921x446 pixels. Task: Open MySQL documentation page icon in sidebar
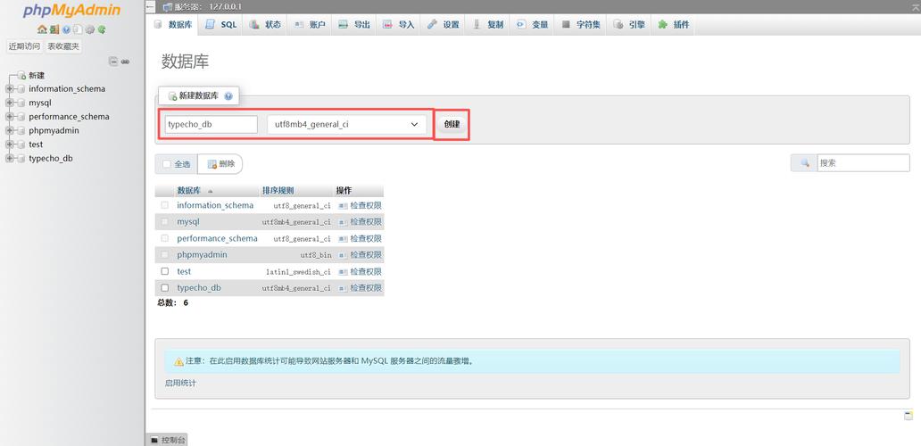(78, 29)
